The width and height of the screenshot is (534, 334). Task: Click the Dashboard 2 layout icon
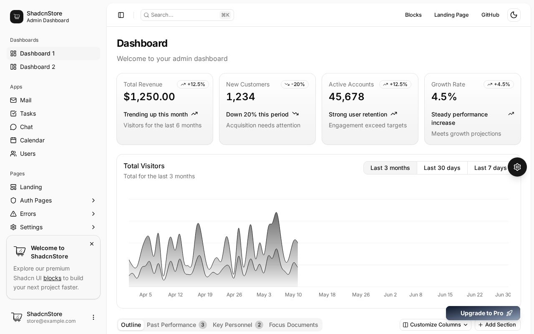[13, 67]
